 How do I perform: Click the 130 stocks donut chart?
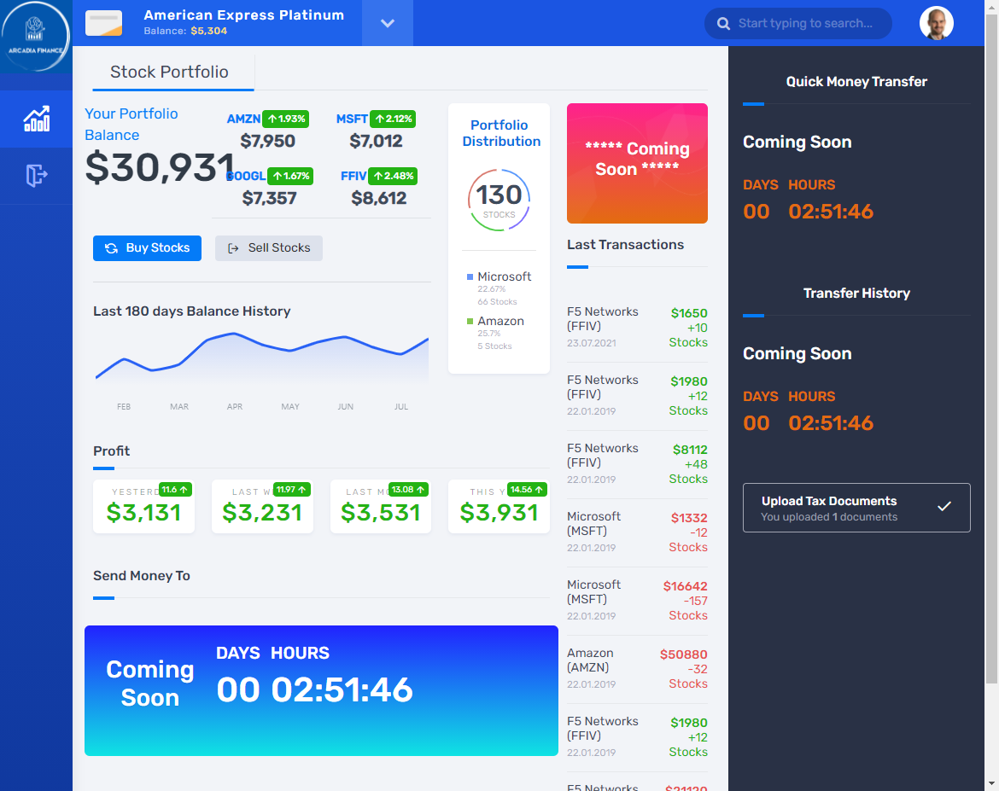pyautogui.click(x=499, y=200)
